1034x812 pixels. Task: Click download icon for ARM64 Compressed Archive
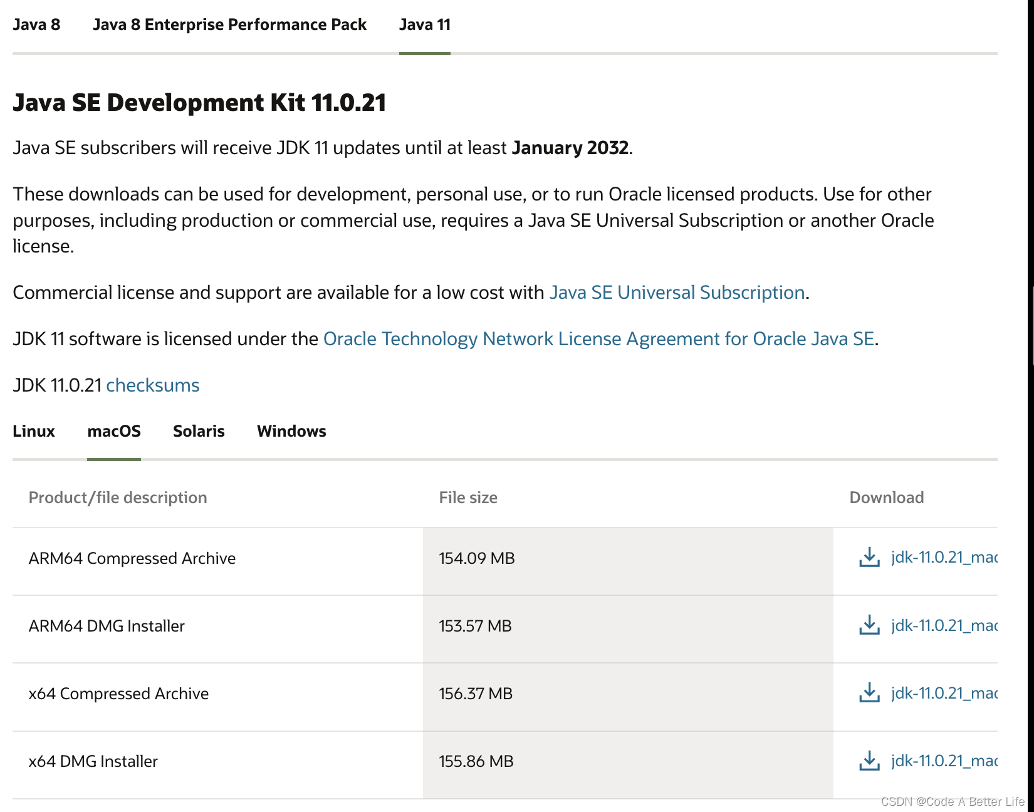coord(869,557)
